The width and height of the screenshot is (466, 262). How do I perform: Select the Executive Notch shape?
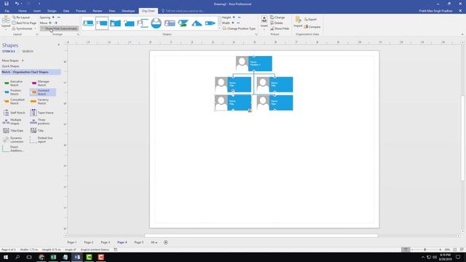(15, 83)
